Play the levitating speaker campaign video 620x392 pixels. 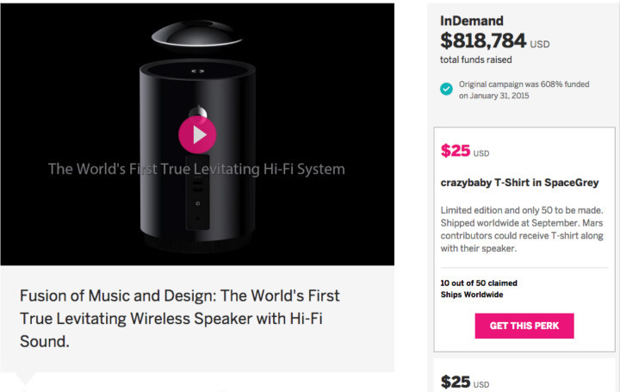pos(197,134)
